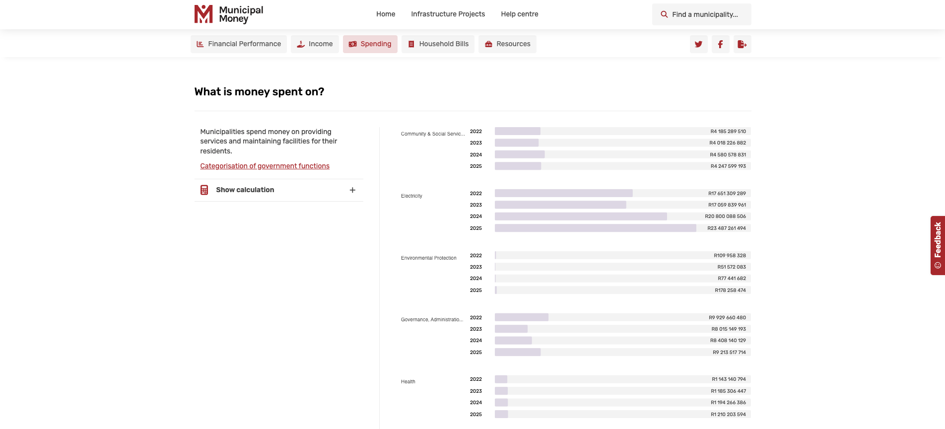Share page on Twitter

coord(698,44)
